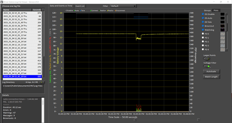Select log 2023_03_04 13_21_58 Sat
This screenshot has height=123, width=232.
(22, 64)
